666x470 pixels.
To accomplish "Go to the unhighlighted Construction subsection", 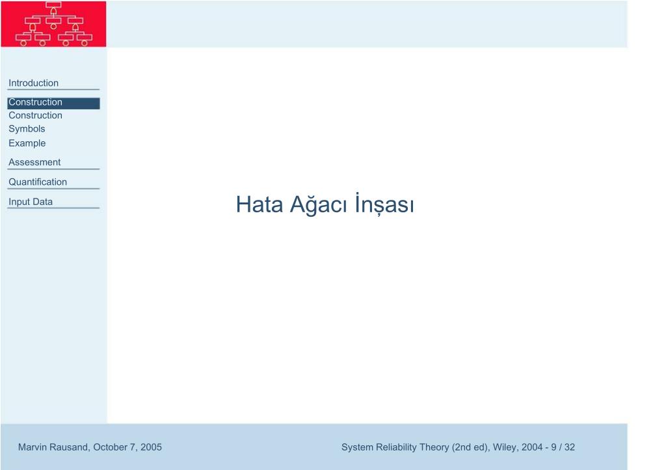I will [35, 116].
